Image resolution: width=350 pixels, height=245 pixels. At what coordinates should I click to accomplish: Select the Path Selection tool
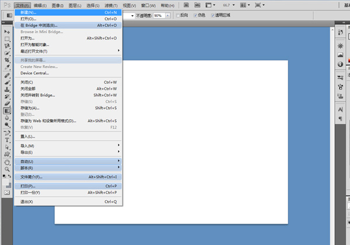click(x=7, y=147)
